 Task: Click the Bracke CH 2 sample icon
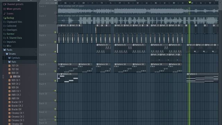coord(9,106)
